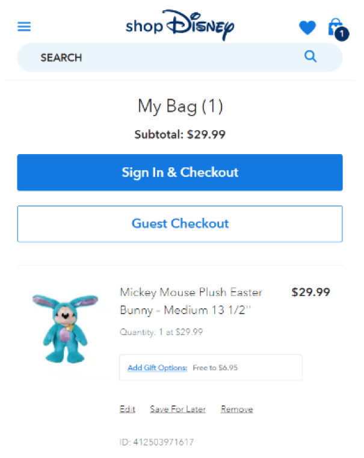Viewport: 364px width, 458px height.
Task: Click the Quantity: 1 at $29.99 line
Action: pyautogui.click(x=161, y=332)
